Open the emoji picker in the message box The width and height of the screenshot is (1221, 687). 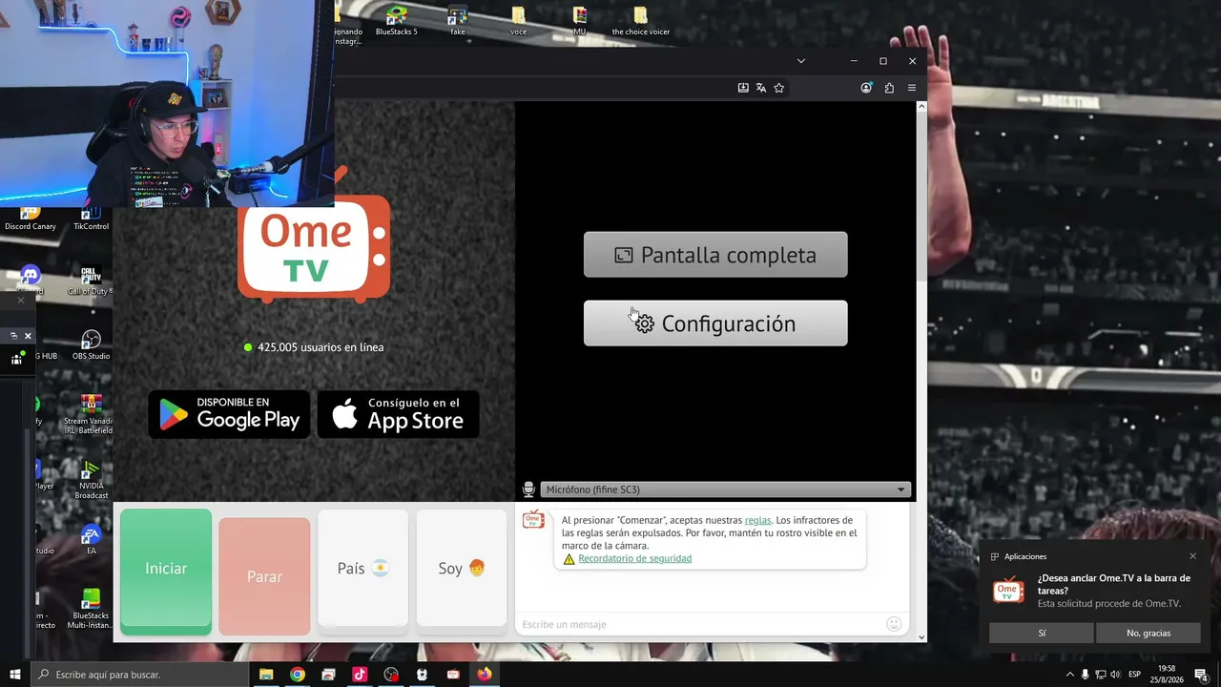(894, 624)
